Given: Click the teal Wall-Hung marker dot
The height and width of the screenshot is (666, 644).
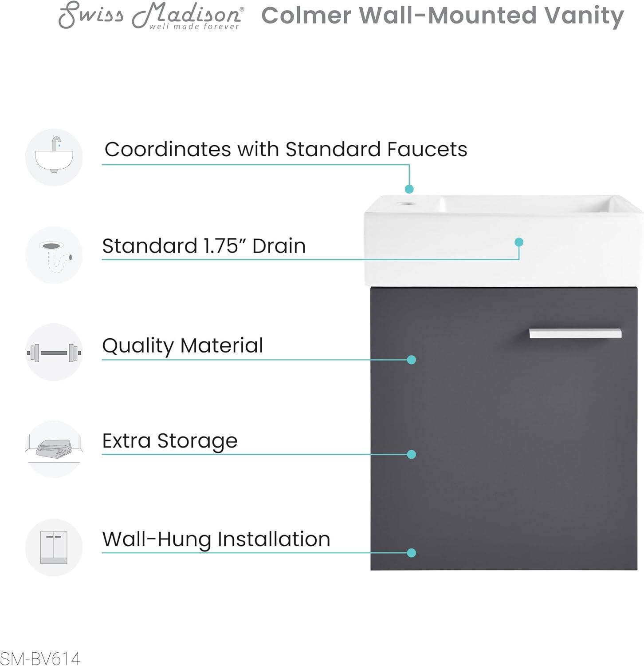Looking at the screenshot, I should [411, 553].
